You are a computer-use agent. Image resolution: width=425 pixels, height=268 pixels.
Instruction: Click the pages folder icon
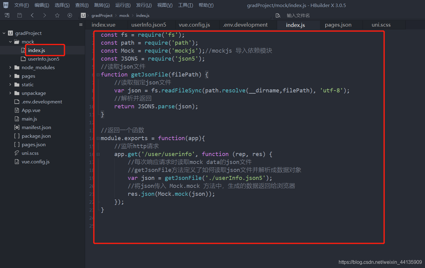pyautogui.click(x=17, y=76)
